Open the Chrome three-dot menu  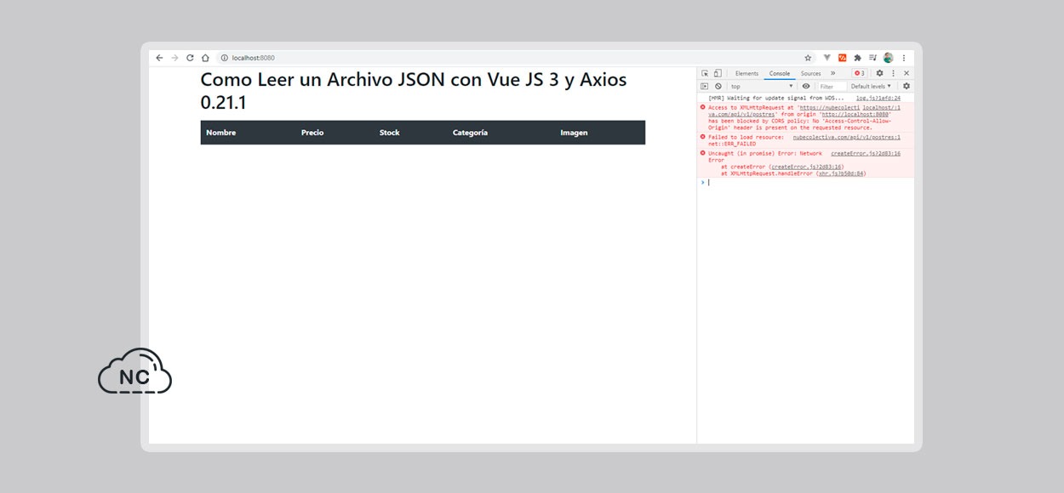click(904, 58)
